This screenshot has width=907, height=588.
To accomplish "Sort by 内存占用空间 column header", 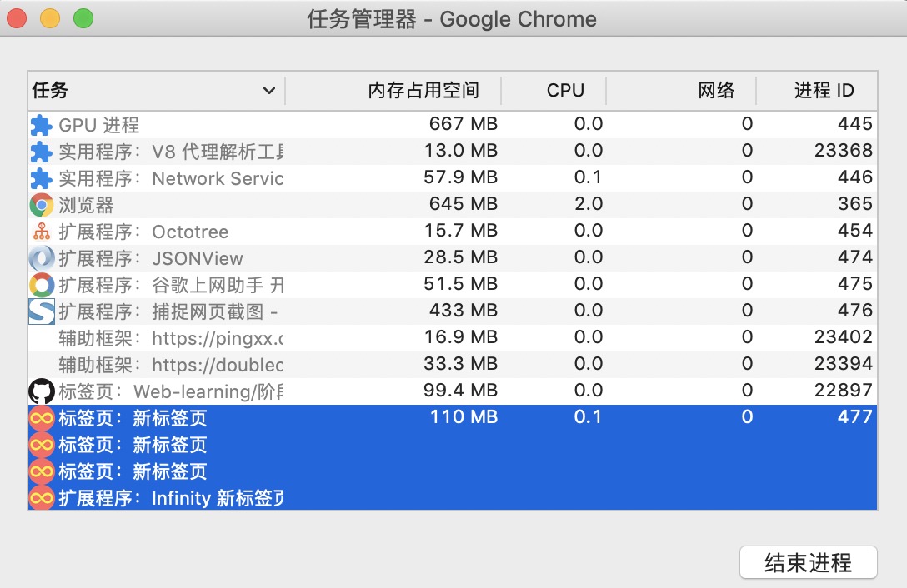I will 423,90.
